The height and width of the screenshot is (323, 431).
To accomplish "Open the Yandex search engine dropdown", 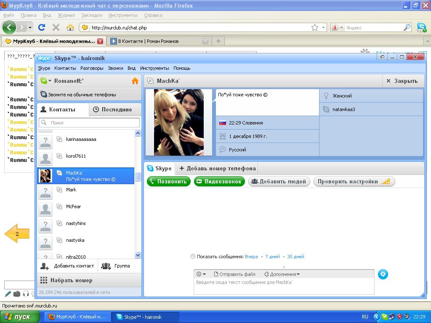I will click(x=338, y=27).
